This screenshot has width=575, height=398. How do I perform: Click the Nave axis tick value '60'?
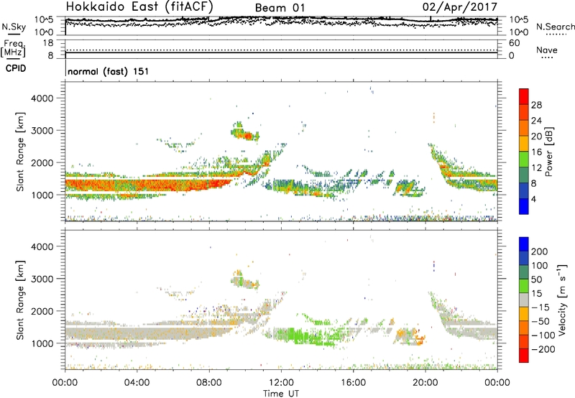pos(514,43)
